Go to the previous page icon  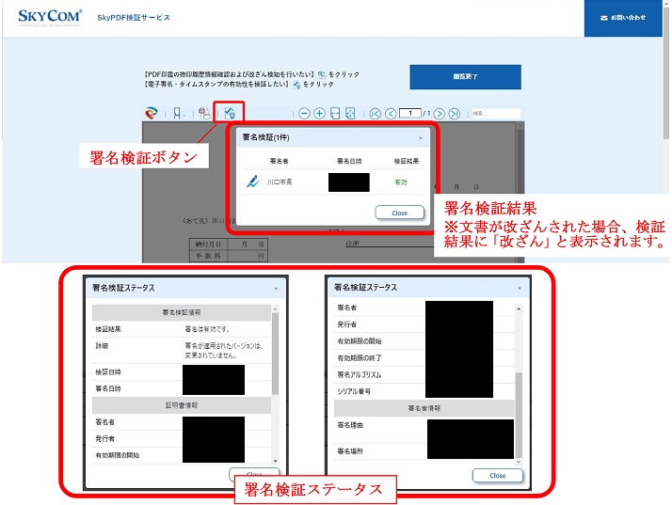click(x=391, y=114)
